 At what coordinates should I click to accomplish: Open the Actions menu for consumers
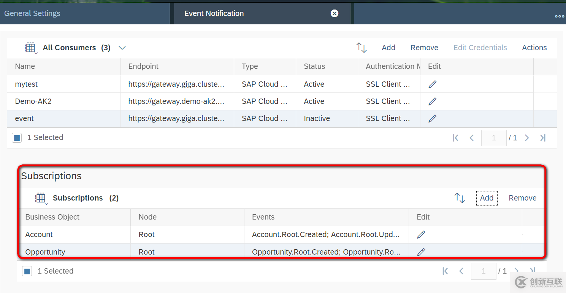534,48
